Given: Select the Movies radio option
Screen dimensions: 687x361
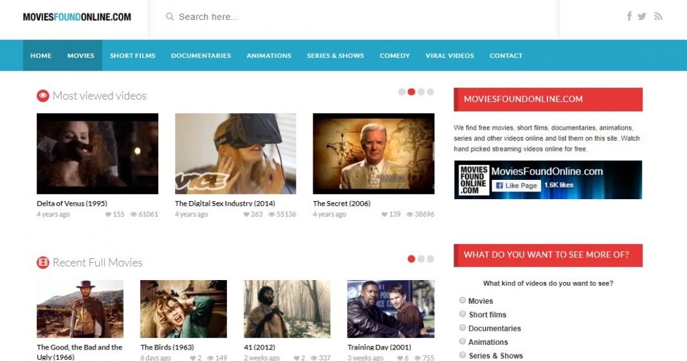Looking at the screenshot, I should pos(463,300).
